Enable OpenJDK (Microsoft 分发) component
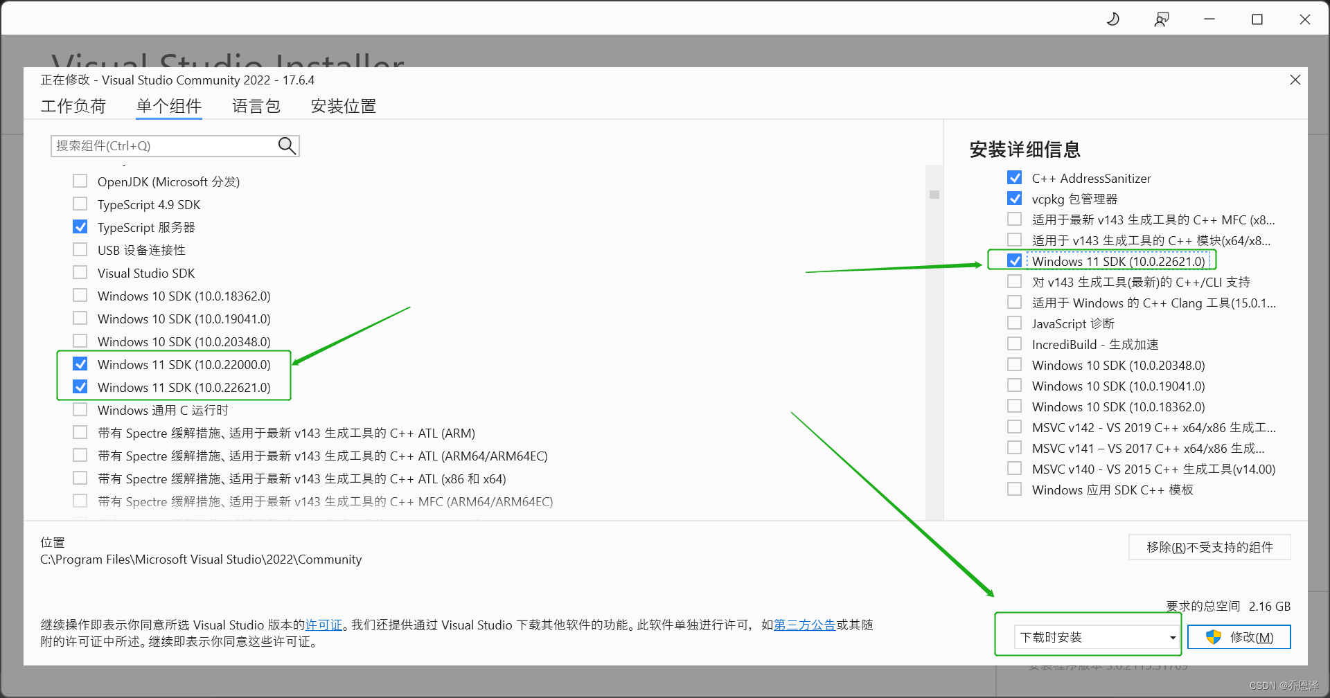The image size is (1330, 698). coord(80,181)
